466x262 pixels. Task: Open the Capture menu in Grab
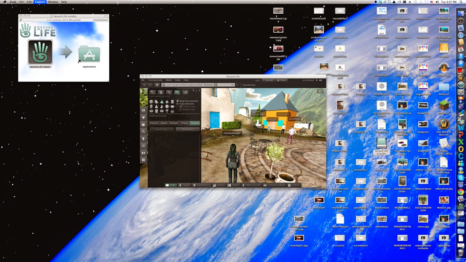(x=40, y=2)
